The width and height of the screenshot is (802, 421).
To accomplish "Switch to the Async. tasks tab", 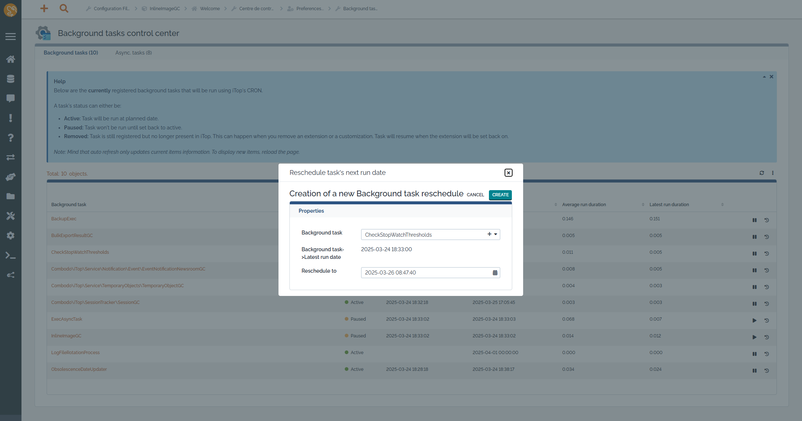I will tap(133, 53).
